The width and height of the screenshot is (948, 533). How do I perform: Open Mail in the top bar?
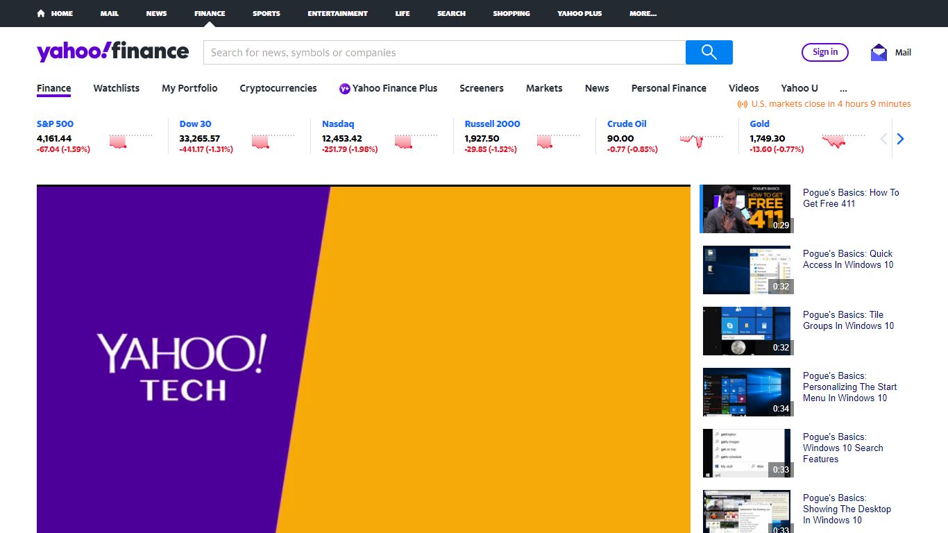tap(110, 13)
